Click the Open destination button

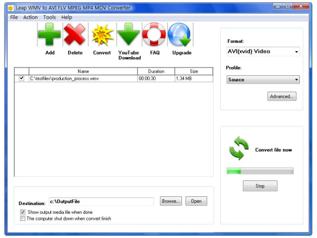196,201
